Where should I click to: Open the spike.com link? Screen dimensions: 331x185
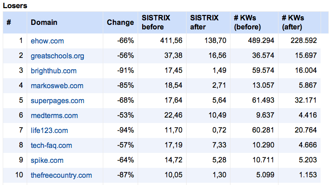pyautogui.click(x=47, y=160)
